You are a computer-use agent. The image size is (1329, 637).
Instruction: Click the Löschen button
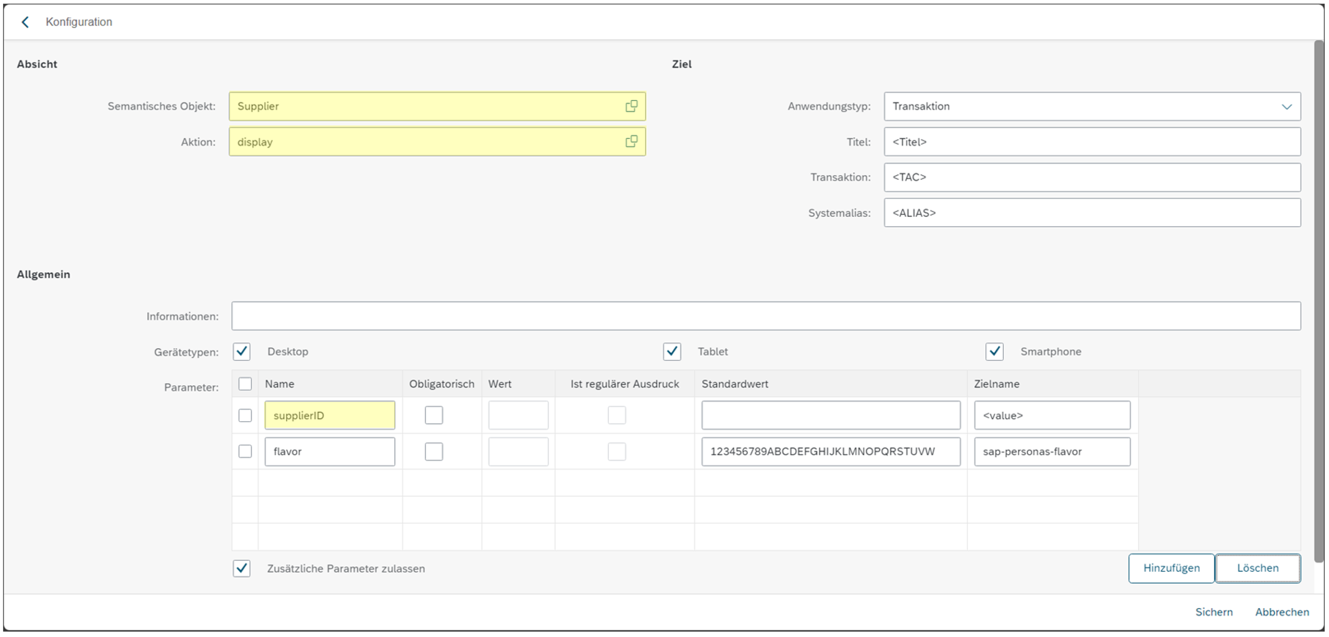[1258, 568]
